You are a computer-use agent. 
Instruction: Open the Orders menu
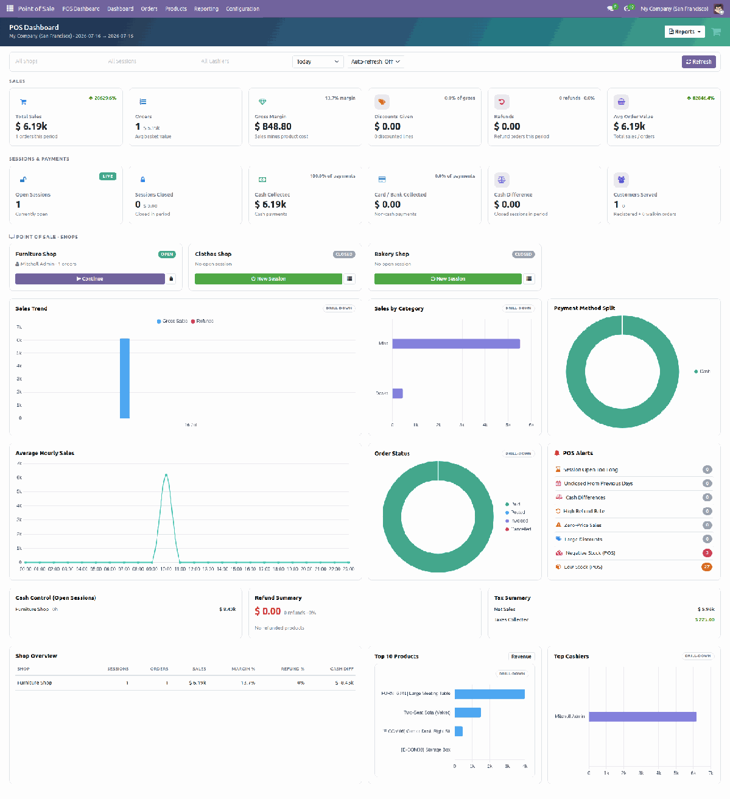pos(149,9)
